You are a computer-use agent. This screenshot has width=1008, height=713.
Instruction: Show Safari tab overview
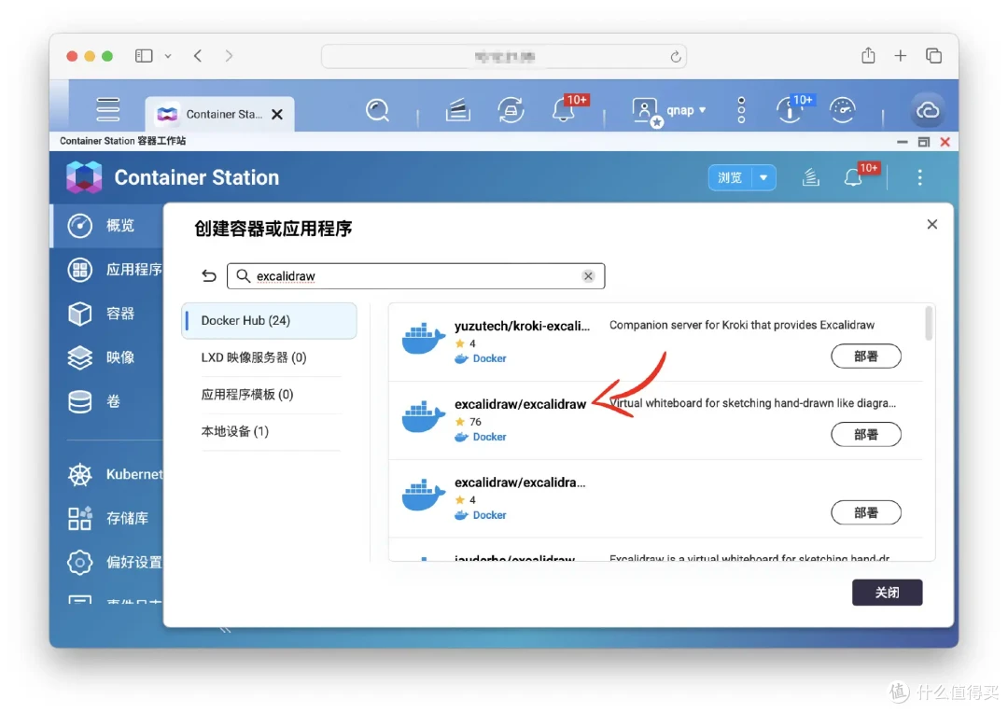pos(933,56)
